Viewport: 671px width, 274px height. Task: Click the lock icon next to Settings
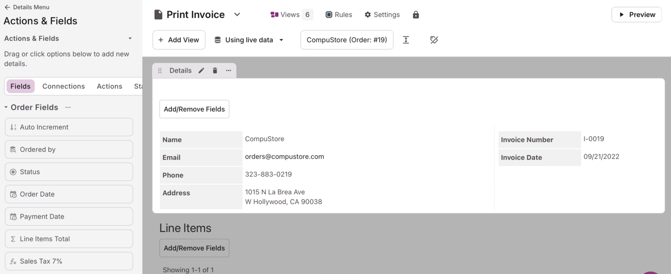(416, 15)
